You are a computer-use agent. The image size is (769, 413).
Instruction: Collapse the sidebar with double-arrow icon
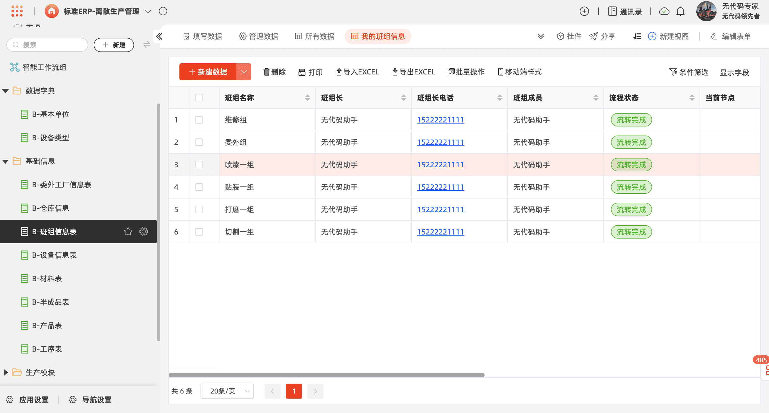pyautogui.click(x=159, y=36)
